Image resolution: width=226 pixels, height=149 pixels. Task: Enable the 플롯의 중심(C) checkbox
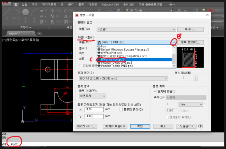pos(121,110)
